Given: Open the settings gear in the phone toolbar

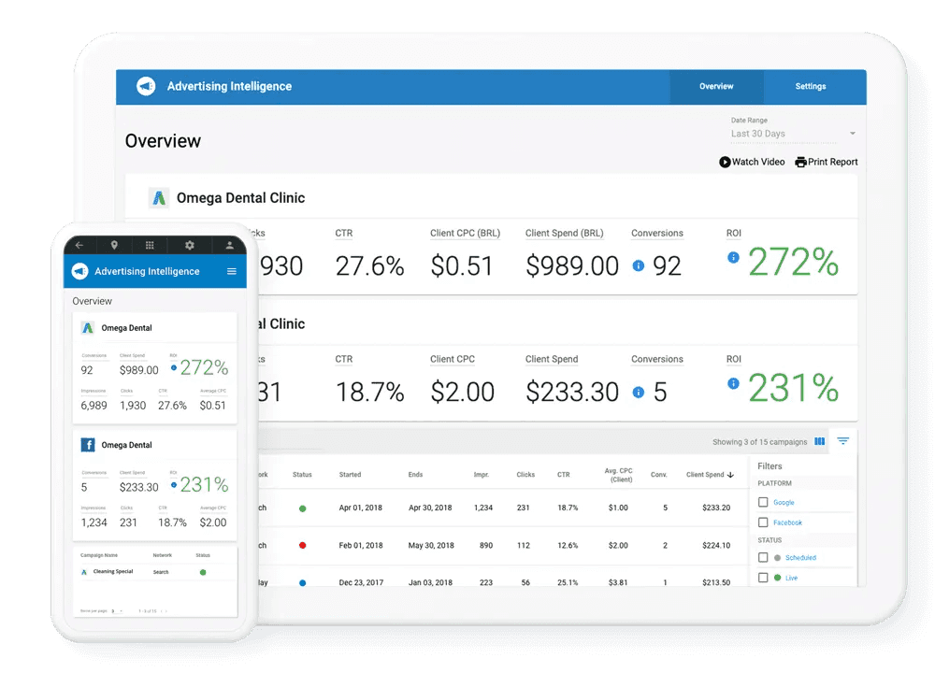Looking at the screenshot, I should pos(189,245).
